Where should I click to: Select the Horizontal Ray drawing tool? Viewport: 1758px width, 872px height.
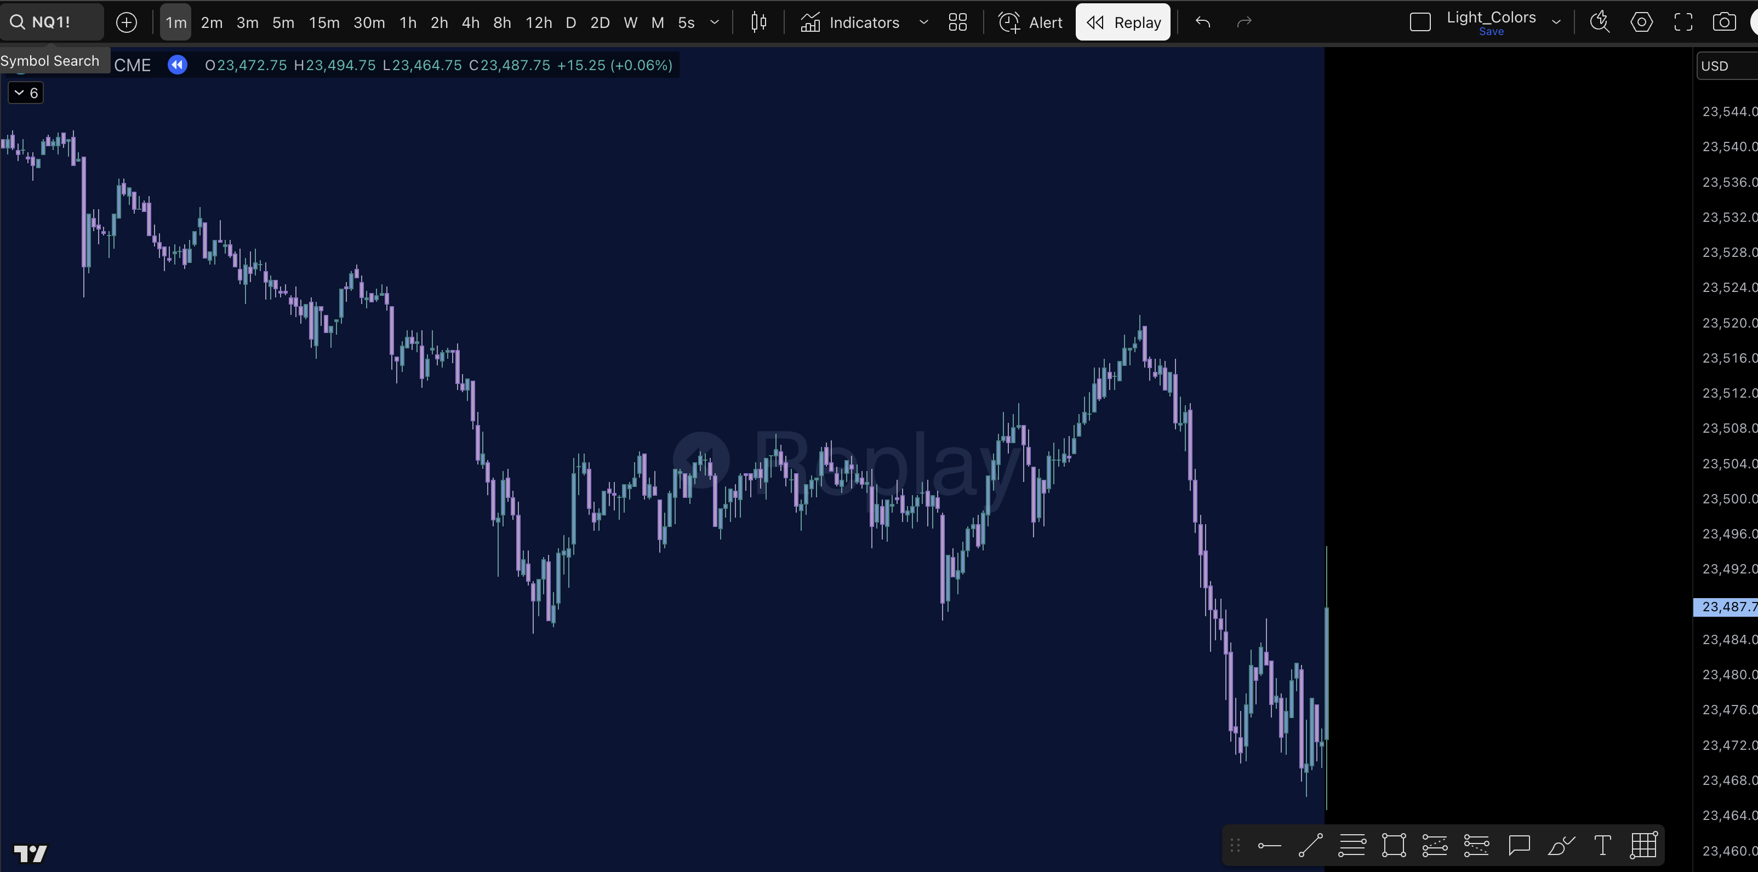click(x=1269, y=846)
